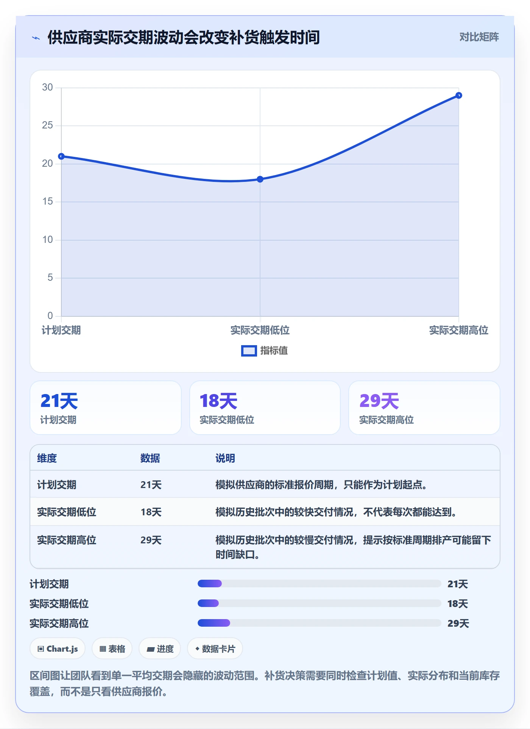Click the 表格 tag chip
The image size is (530, 729).
(112, 649)
